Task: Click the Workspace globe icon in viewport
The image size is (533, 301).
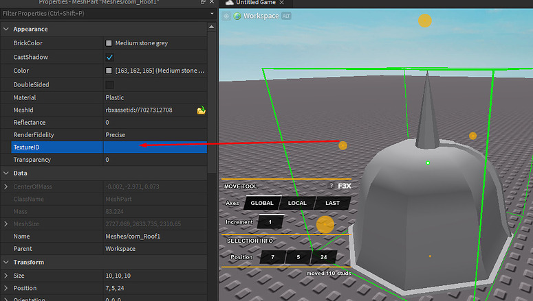Action: [237, 16]
